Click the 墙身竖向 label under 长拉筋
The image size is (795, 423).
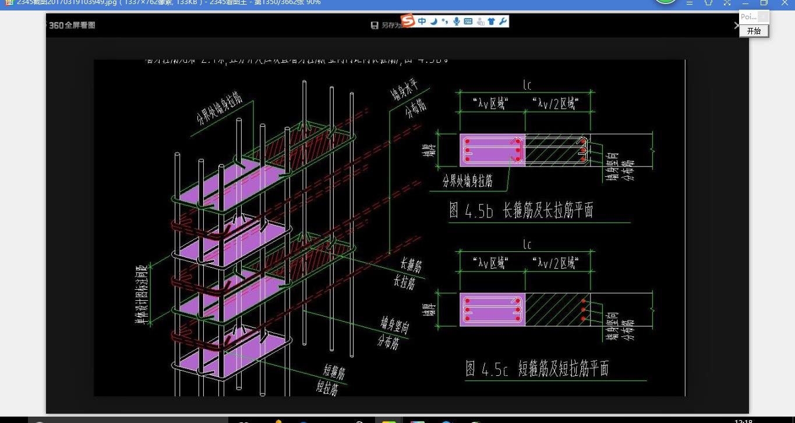[394, 325]
